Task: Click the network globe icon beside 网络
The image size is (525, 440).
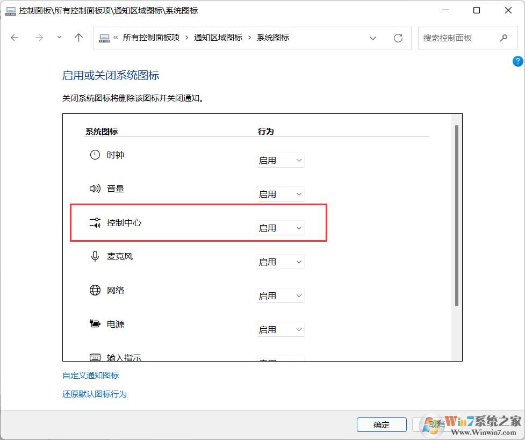Action: 95,290
